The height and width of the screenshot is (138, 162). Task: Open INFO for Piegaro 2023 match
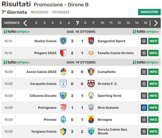153,53
